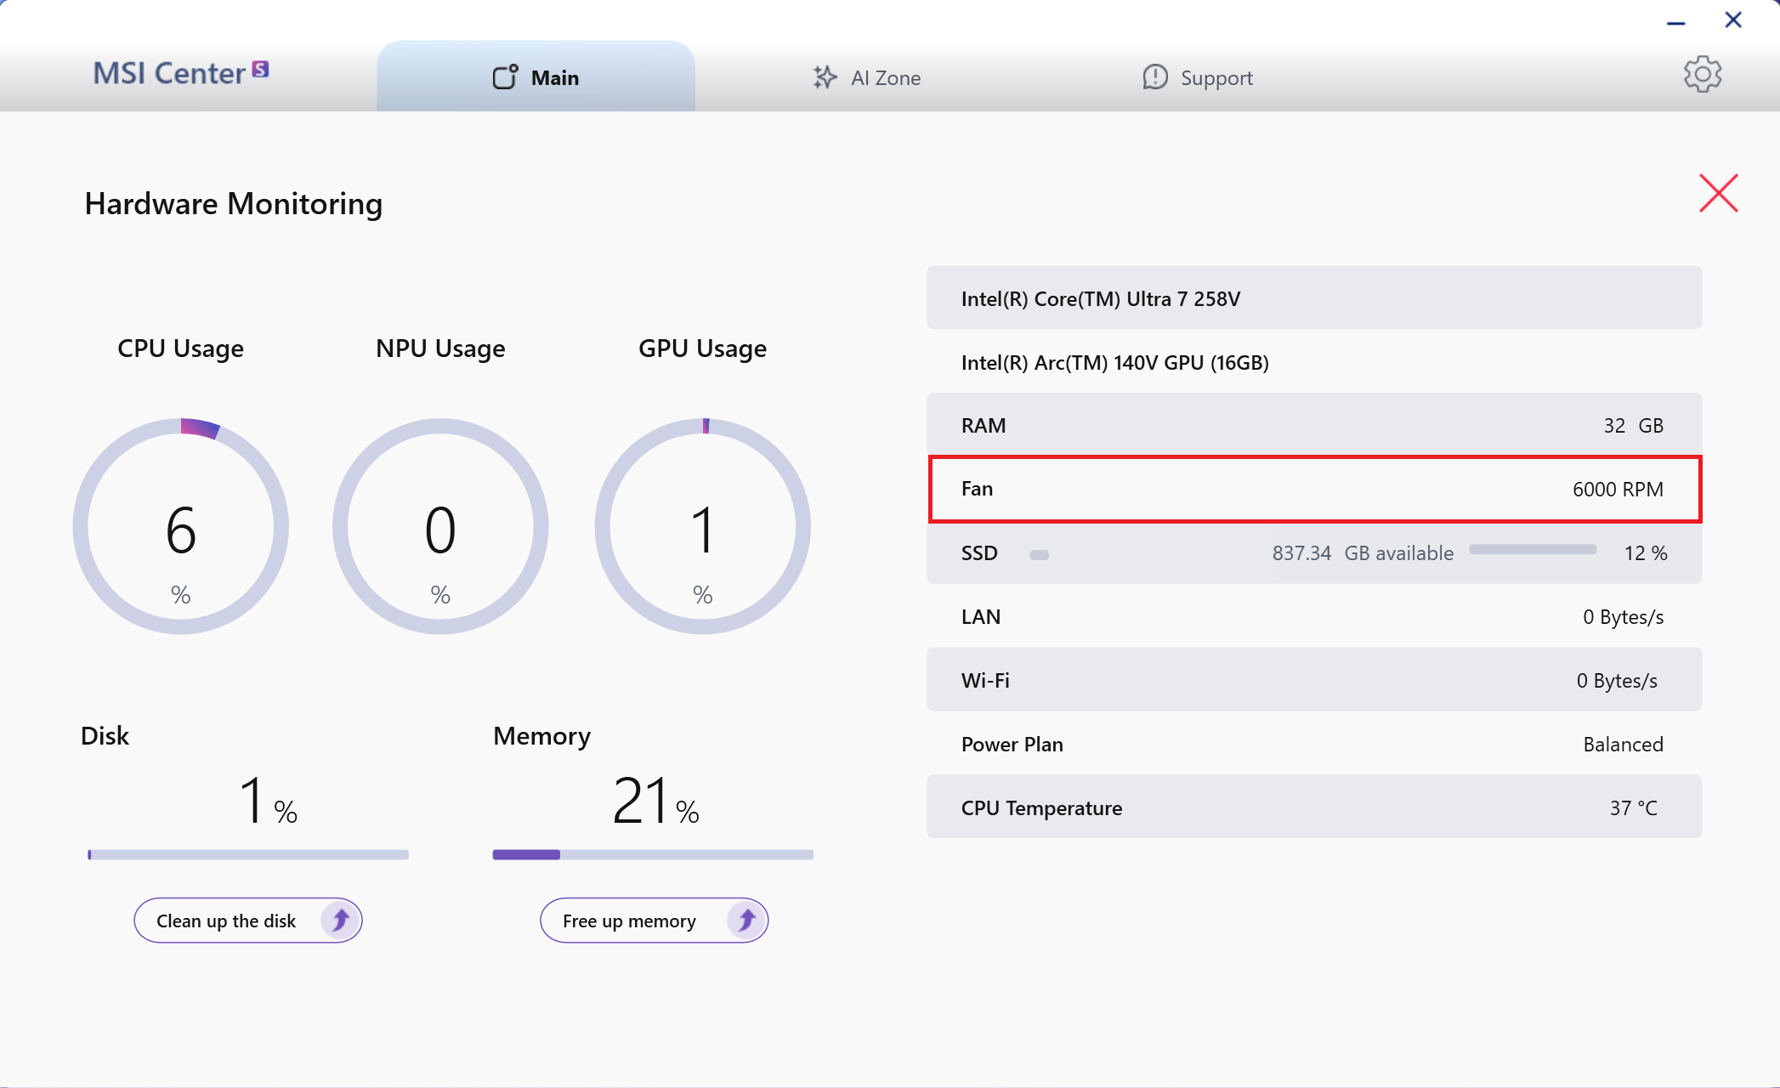Screen dimensions: 1780x1088
Task: Click the GPU Usage circular gauge
Action: [703, 526]
